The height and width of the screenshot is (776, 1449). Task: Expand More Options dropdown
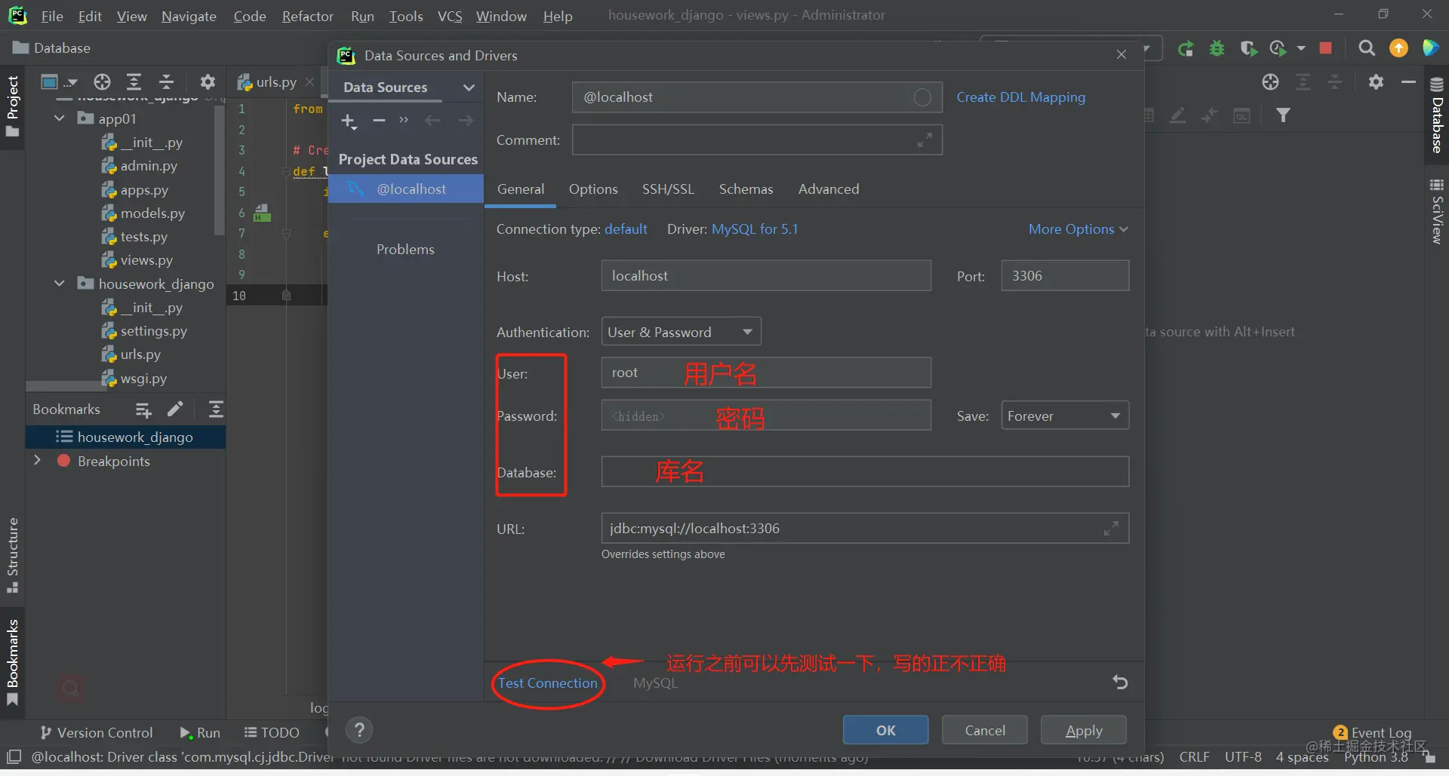1078,229
